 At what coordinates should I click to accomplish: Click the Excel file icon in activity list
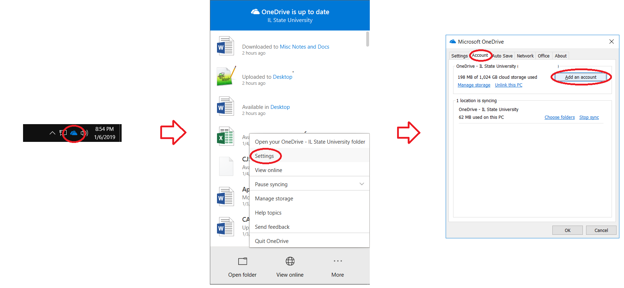click(x=225, y=136)
